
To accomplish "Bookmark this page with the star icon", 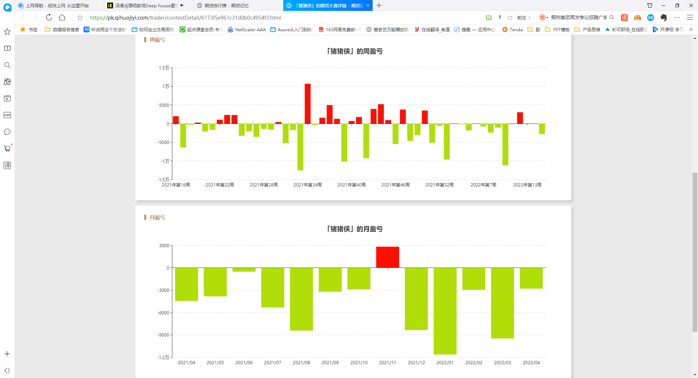I will [x=80, y=17].
